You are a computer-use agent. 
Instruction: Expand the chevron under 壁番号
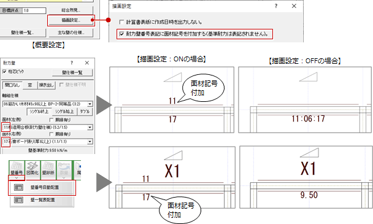coord(17,178)
